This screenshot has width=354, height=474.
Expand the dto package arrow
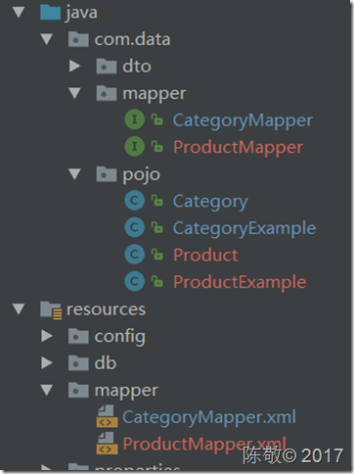75,67
